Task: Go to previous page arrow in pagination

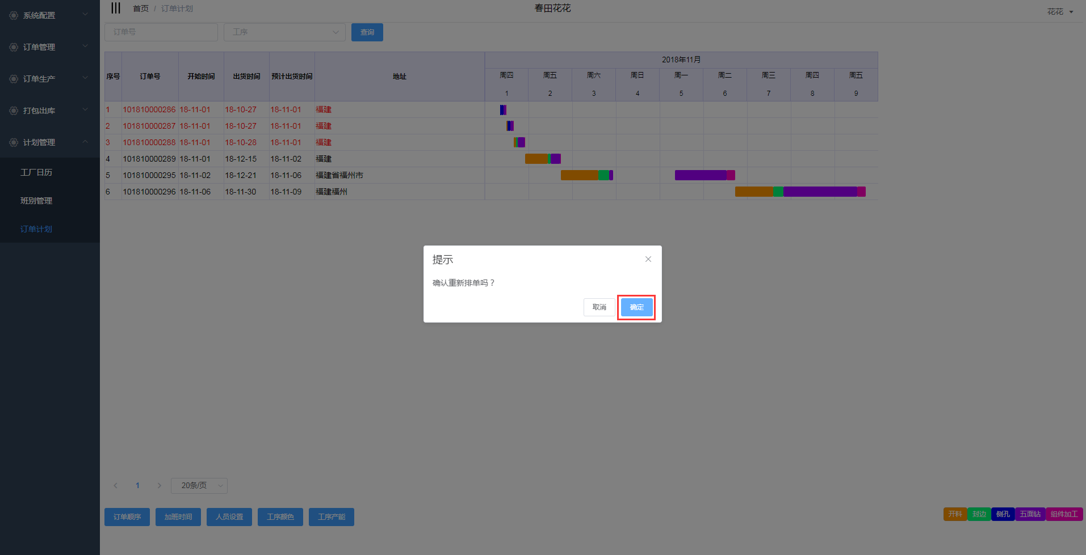Action: tap(116, 485)
